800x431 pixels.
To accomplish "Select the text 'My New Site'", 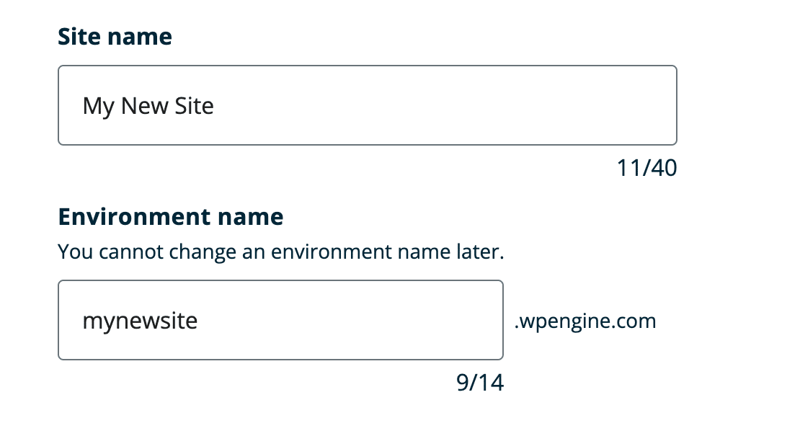I will [148, 105].
